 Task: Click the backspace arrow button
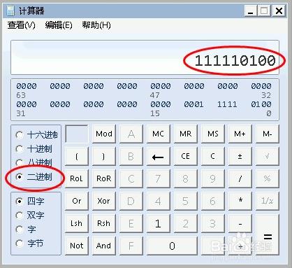pyautogui.click(x=158, y=156)
